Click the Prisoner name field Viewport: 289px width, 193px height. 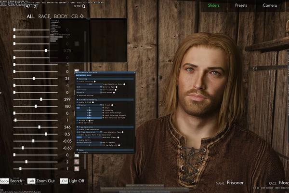click(235, 183)
